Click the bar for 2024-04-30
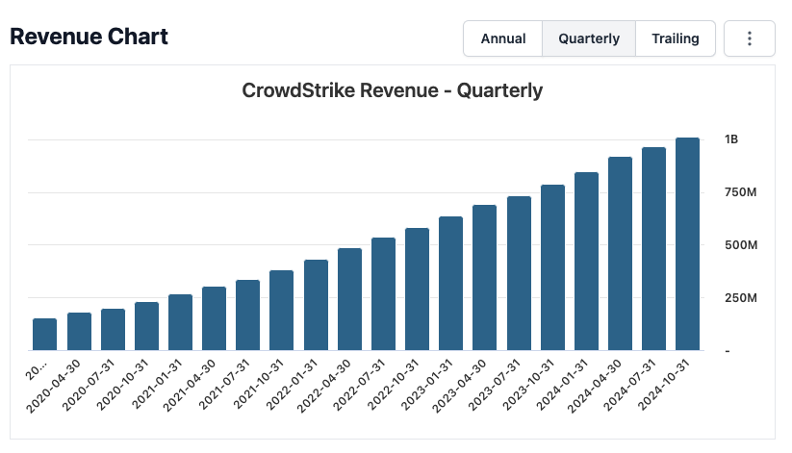The height and width of the screenshot is (453, 792). [620, 254]
